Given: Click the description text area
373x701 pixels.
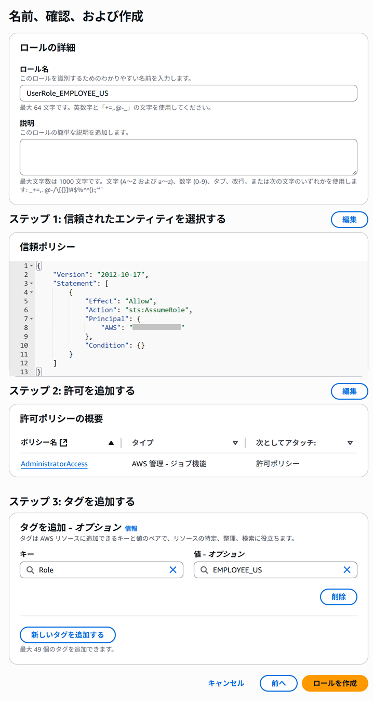Looking at the screenshot, I should coord(189,157).
